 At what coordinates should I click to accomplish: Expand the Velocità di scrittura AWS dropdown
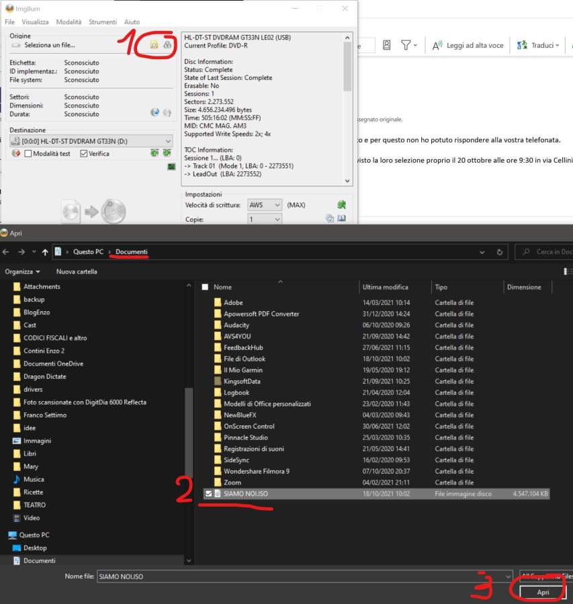276,205
